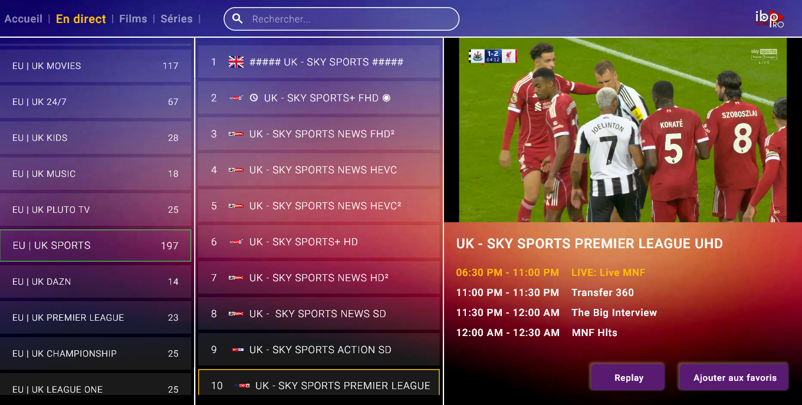Click the channel logo on Sky Sports Action SD

(237, 350)
